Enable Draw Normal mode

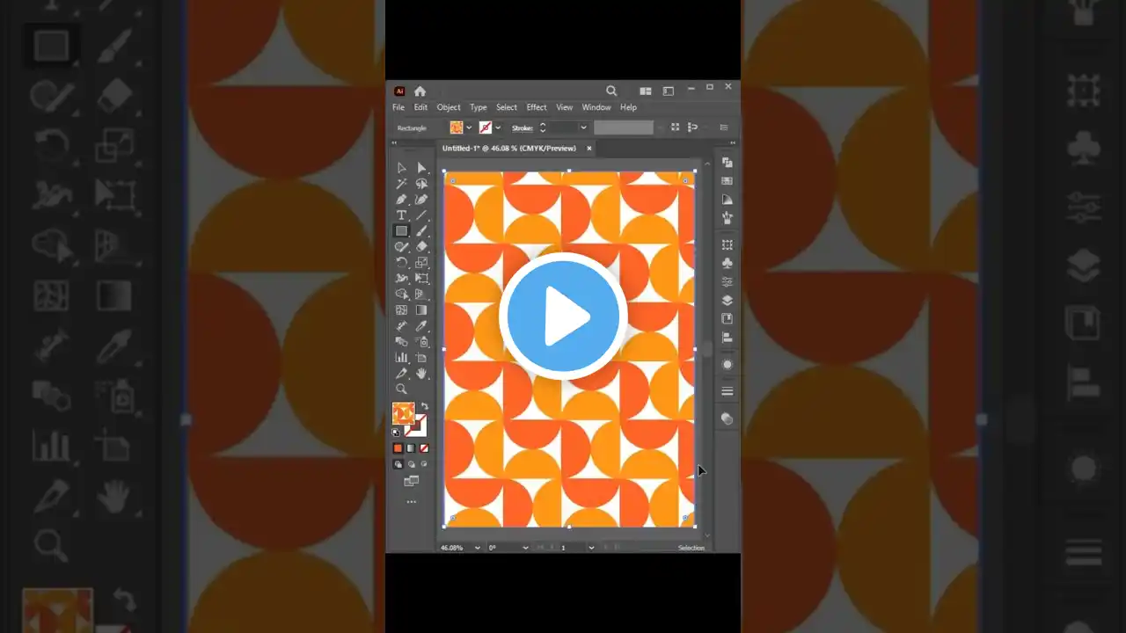pyautogui.click(x=398, y=464)
